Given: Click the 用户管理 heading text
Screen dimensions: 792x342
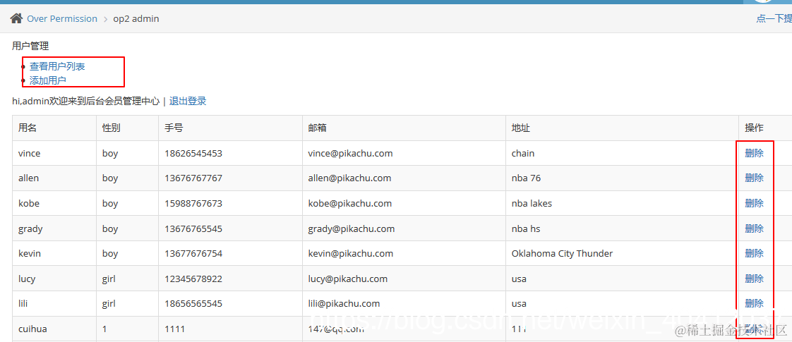Looking at the screenshot, I should (30, 47).
